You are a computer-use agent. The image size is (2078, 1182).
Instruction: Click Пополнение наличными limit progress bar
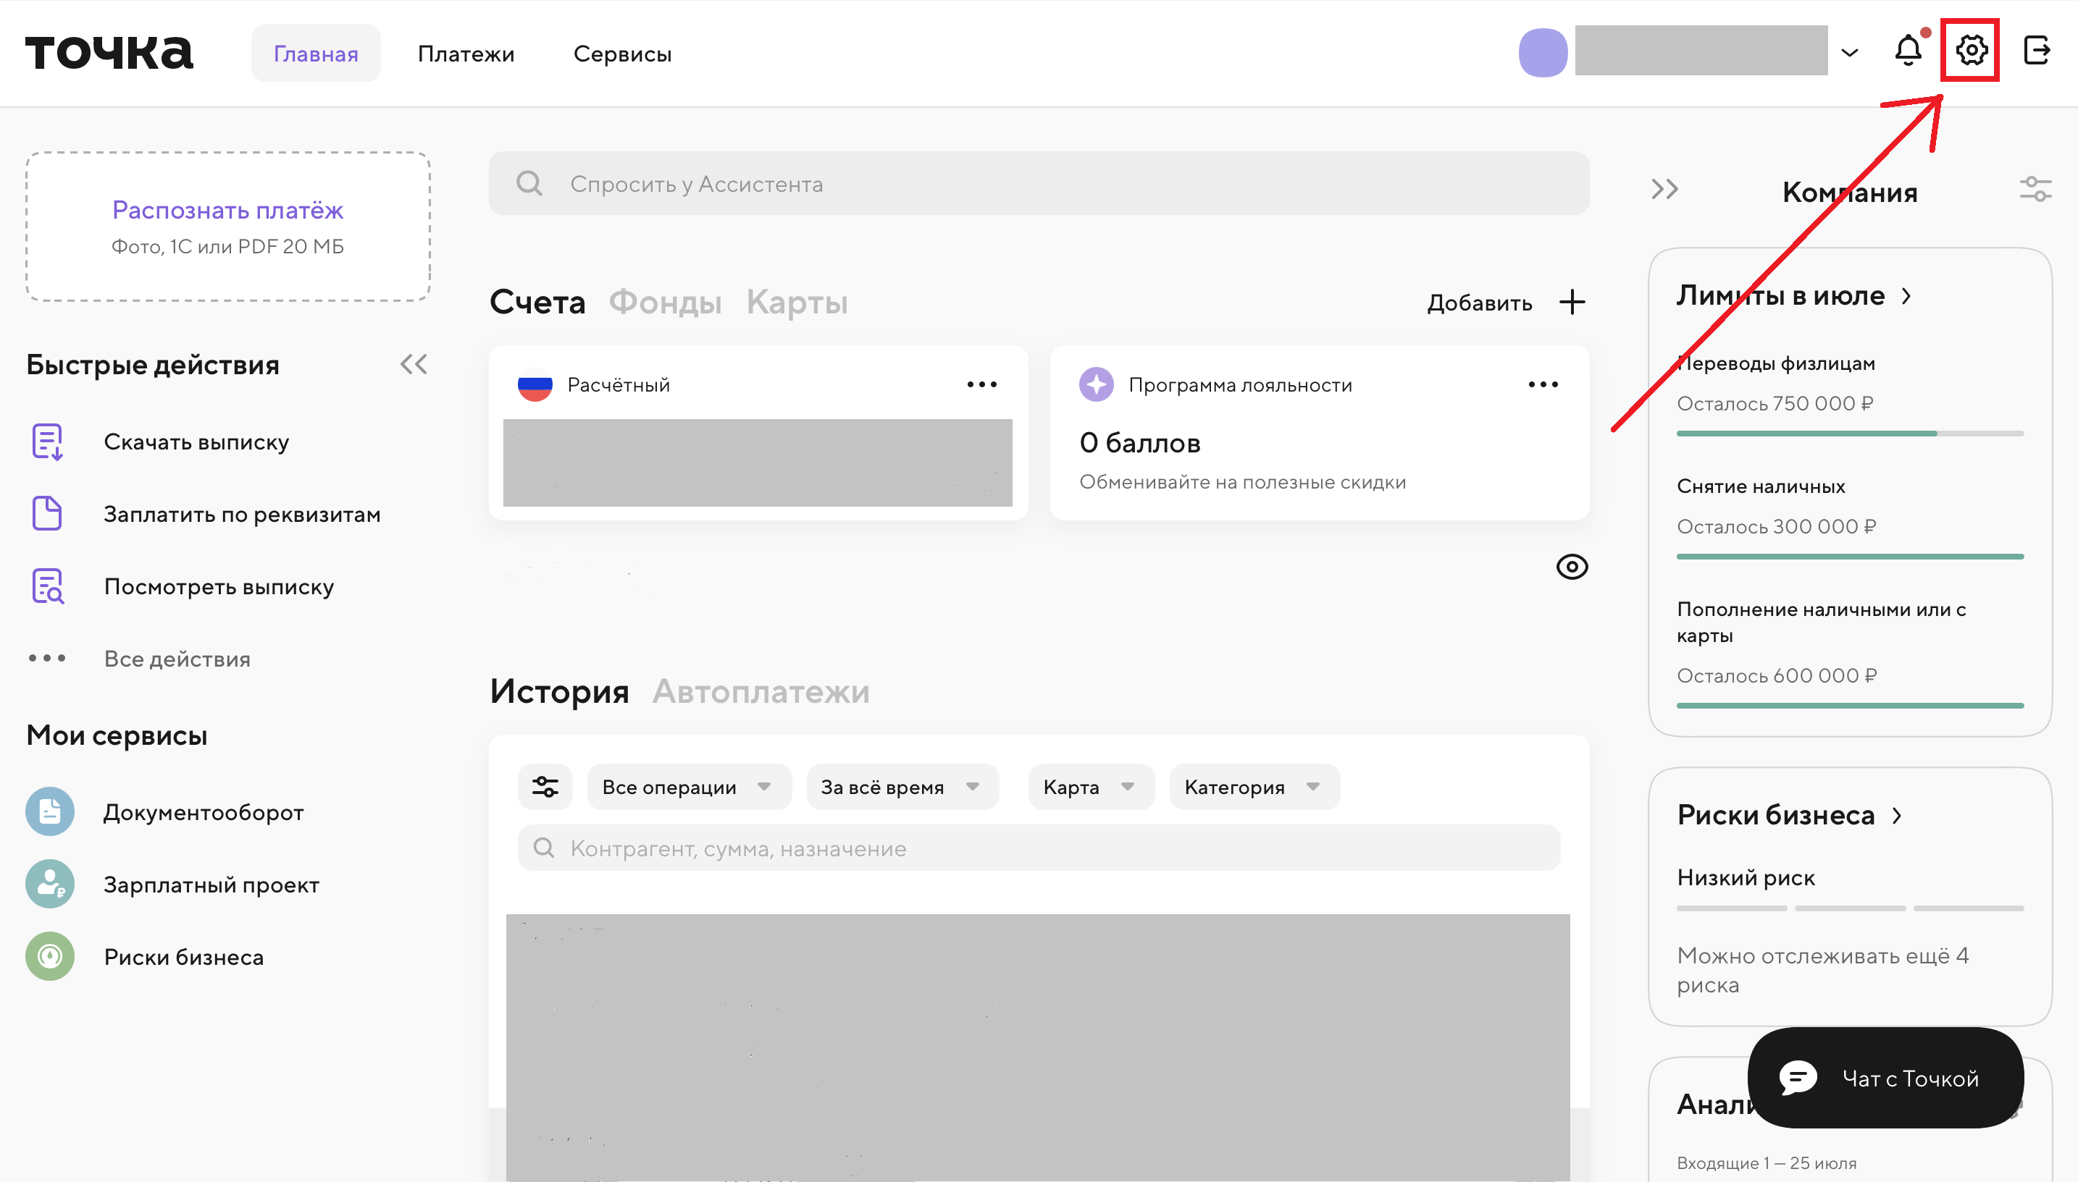pos(1850,706)
